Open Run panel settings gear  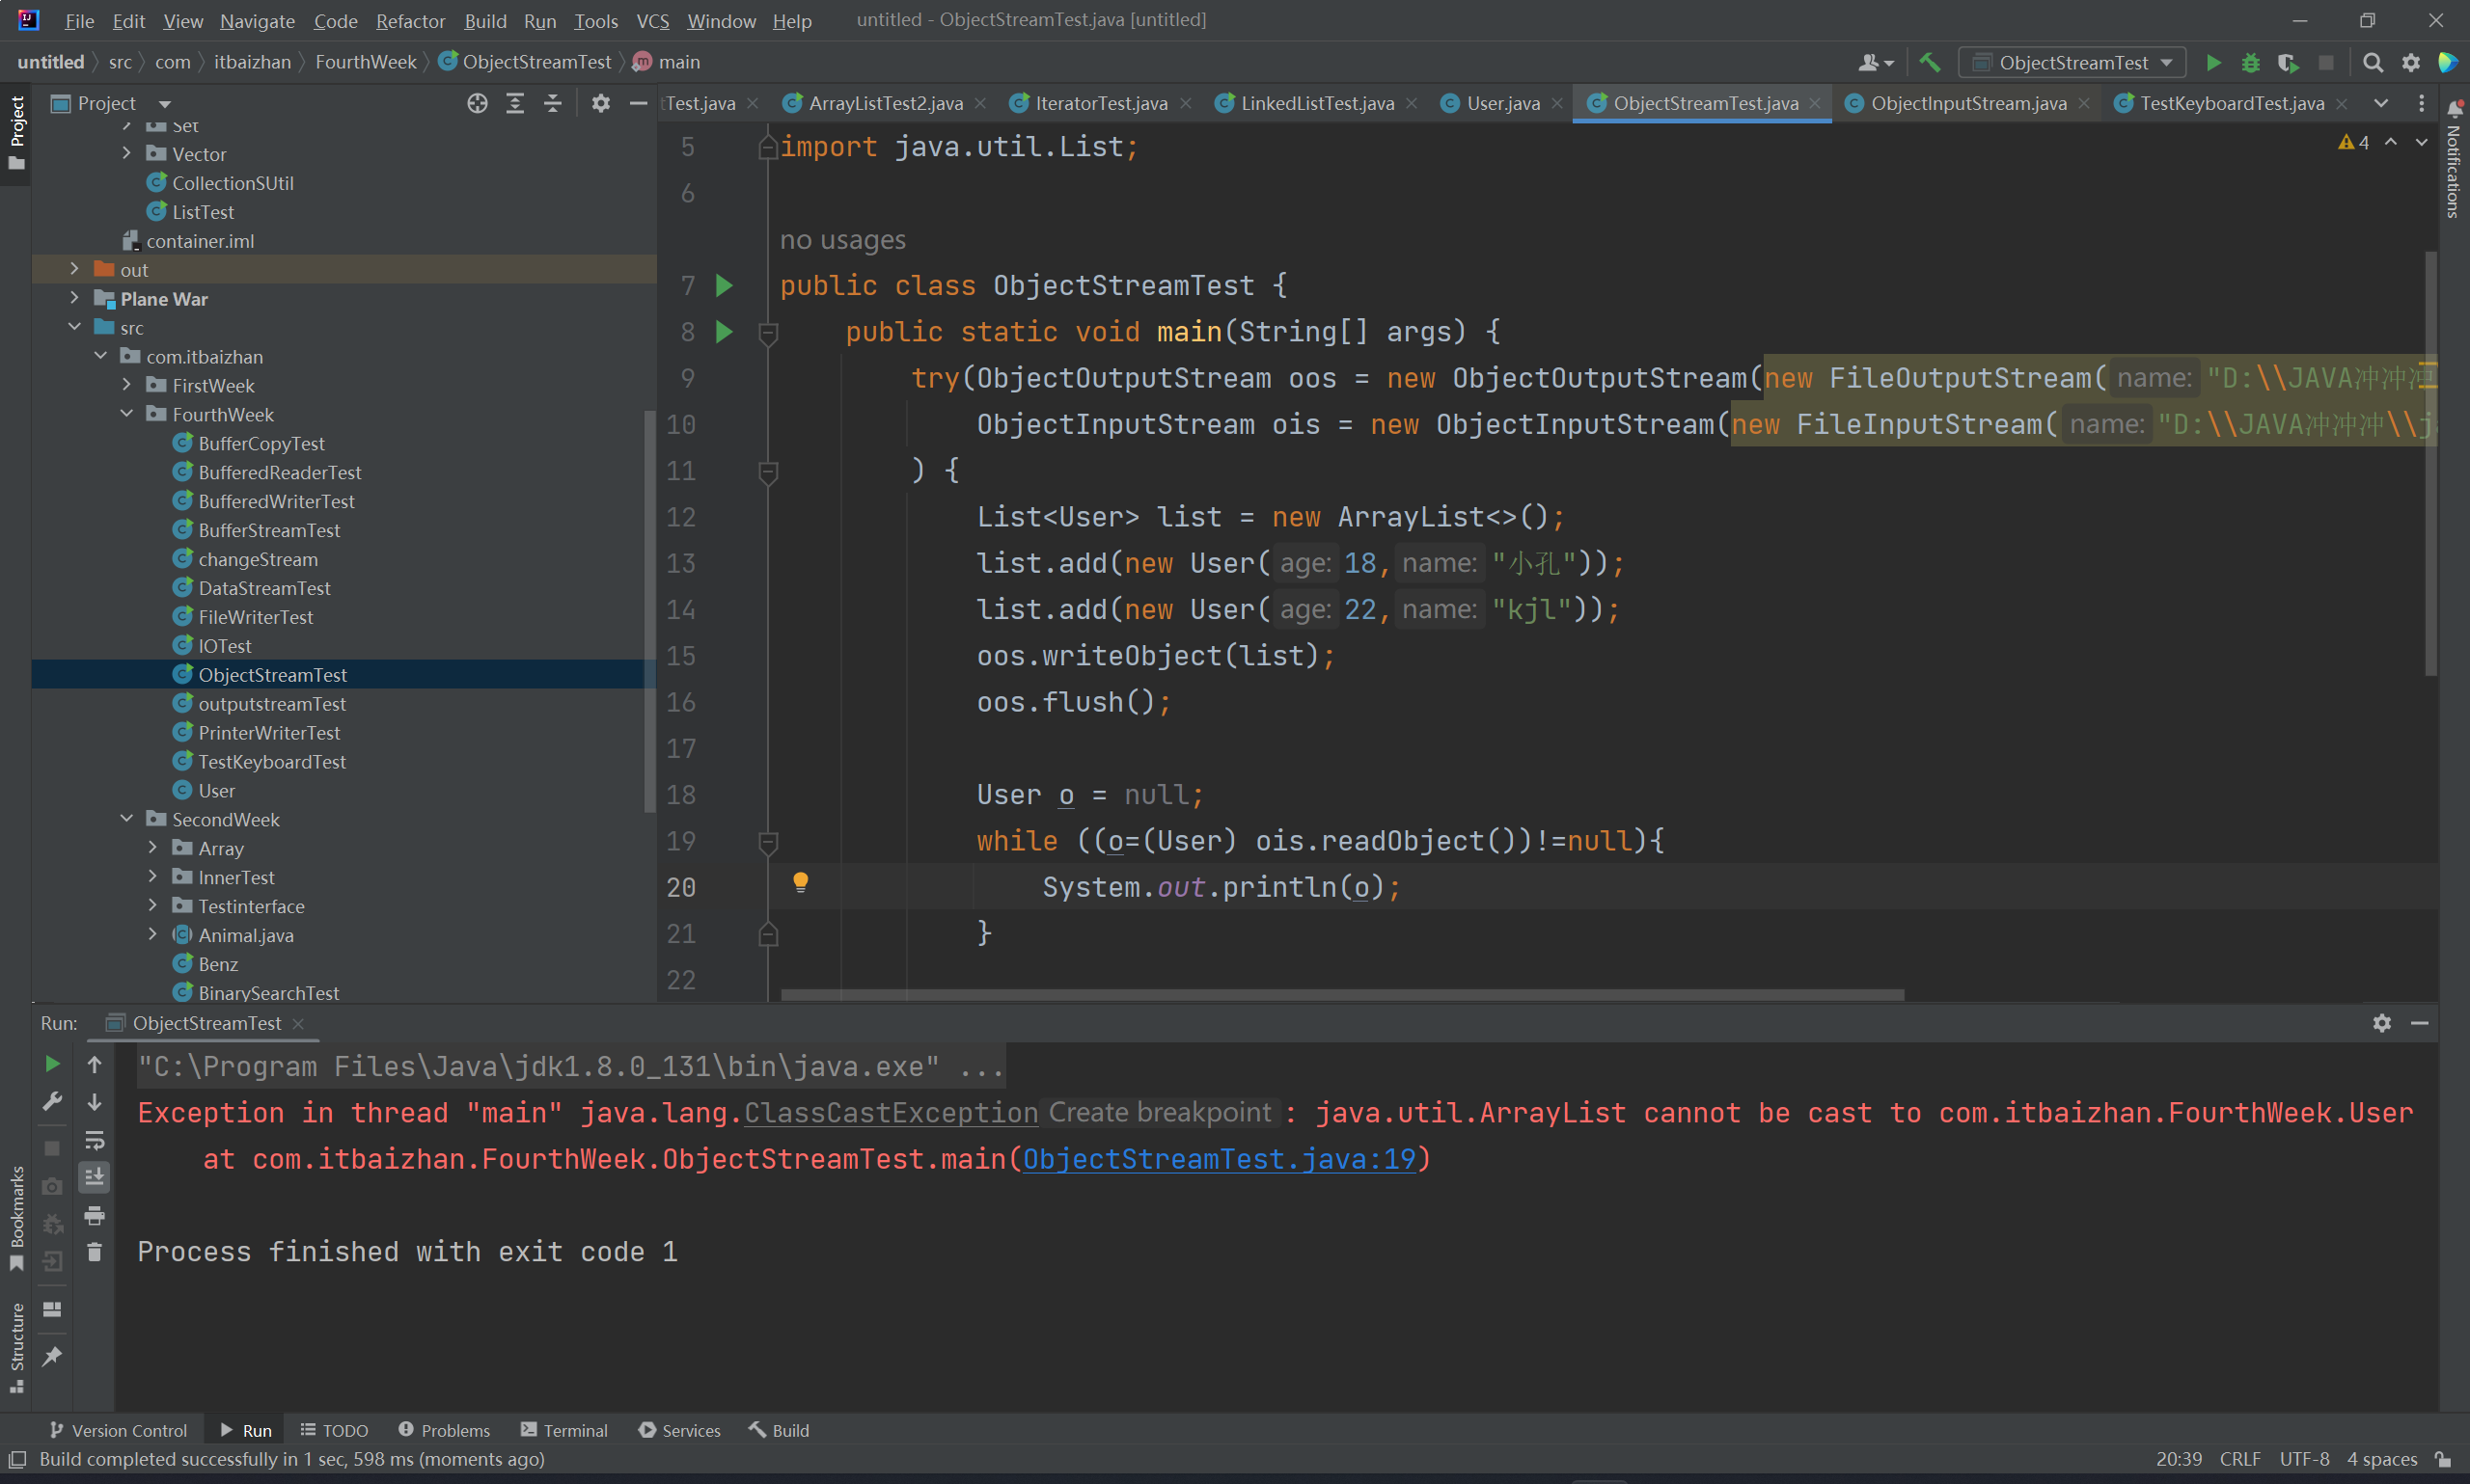coord(2382,1023)
